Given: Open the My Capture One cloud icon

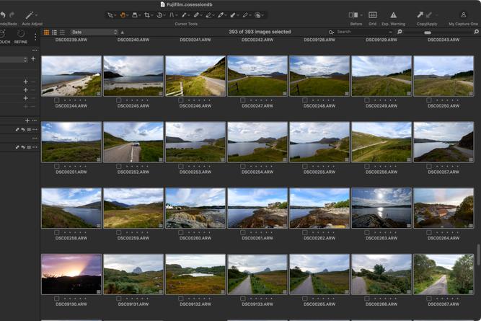Looking at the screenshot, I should coord(462,15).
